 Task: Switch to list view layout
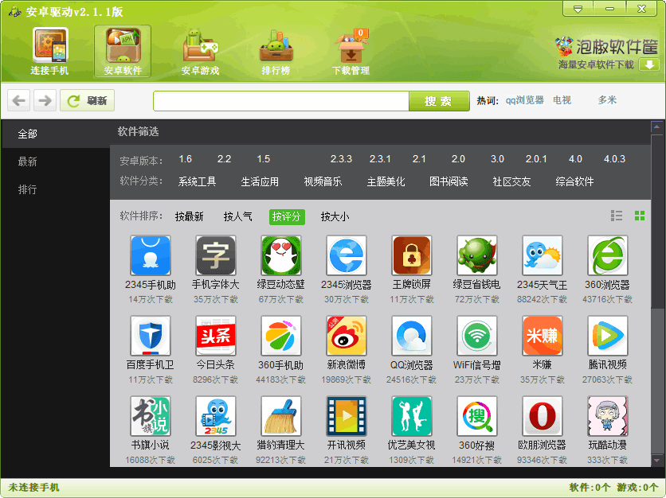617,216
